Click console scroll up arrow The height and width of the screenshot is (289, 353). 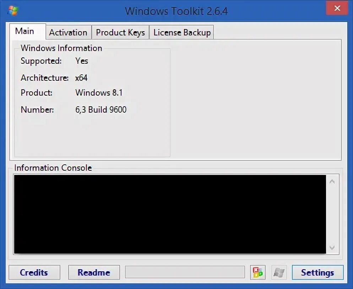point(332,181)
